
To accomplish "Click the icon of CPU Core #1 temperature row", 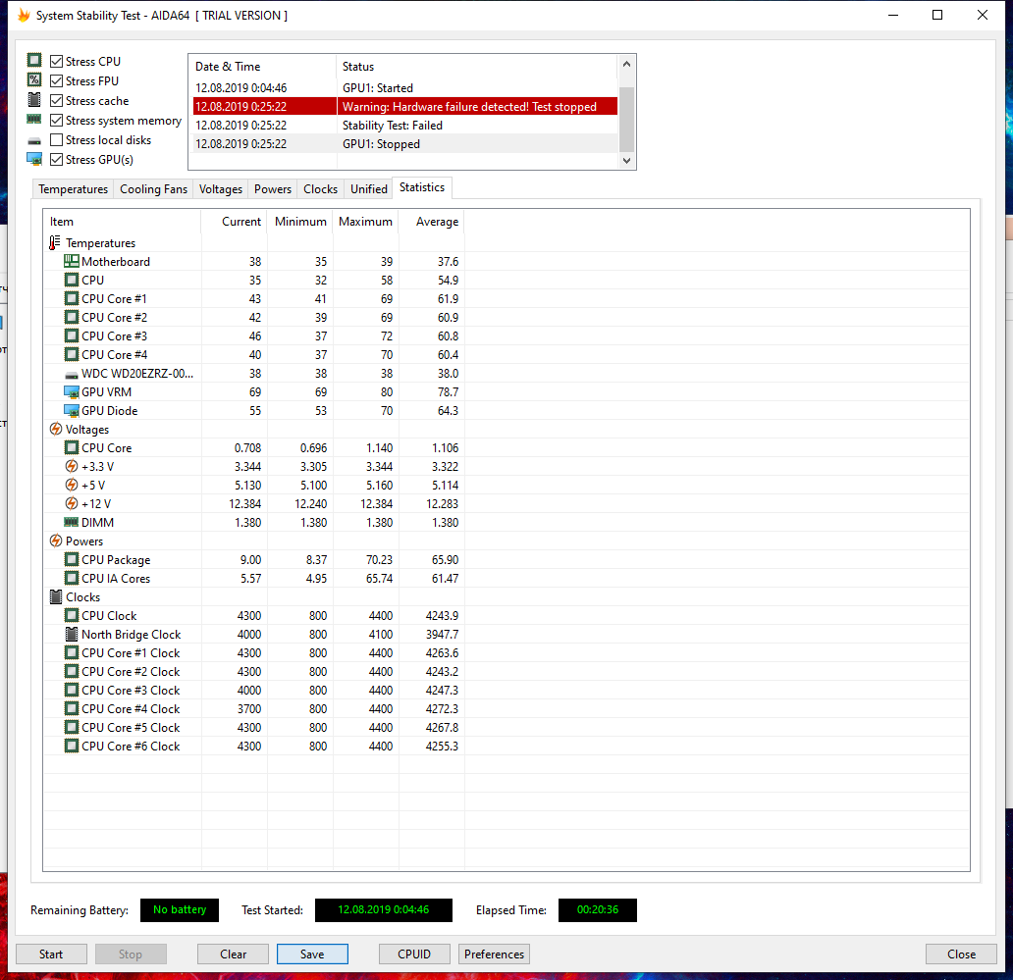I will tap(71, 298).
